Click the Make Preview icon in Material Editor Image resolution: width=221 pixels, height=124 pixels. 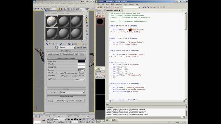(87, 31)
